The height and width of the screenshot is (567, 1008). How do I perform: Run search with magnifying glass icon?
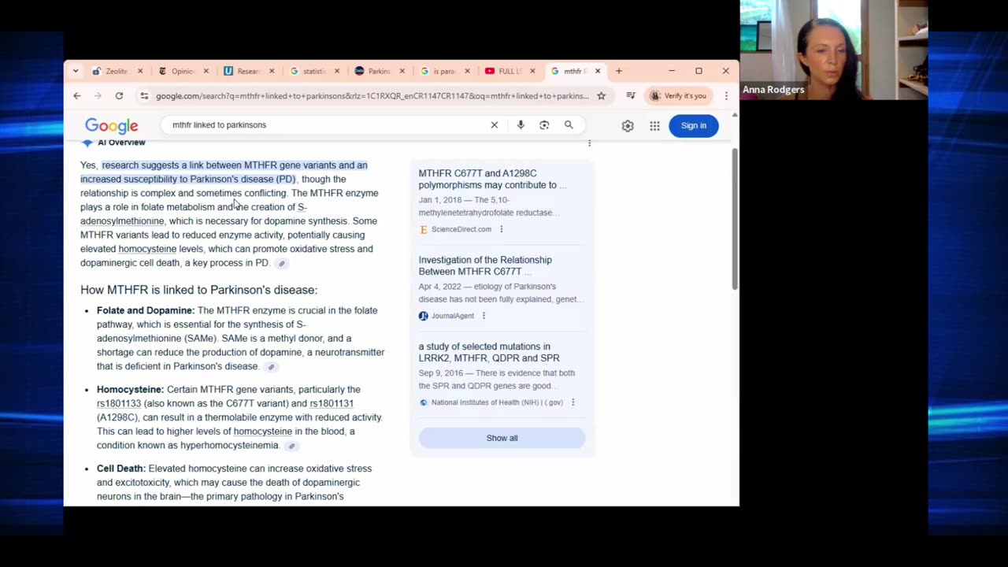tap(569, 125)
